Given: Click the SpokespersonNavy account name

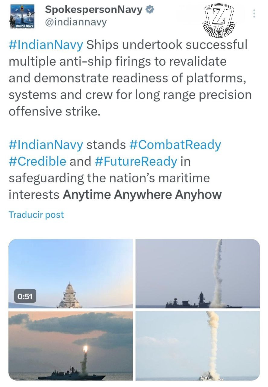Looking at the screenshot, I should pyautogui.click(x=94, y=10).
